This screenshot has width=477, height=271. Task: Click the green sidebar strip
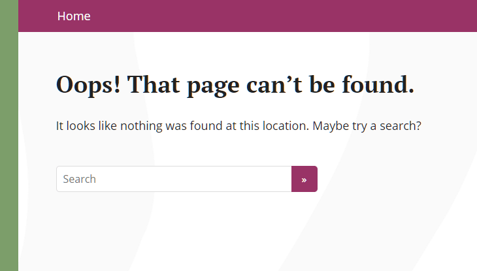click(9, 135)
